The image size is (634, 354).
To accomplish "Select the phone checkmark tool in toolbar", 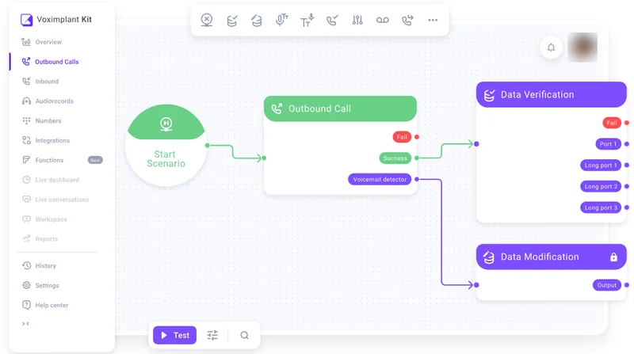I will pos(332,21).
